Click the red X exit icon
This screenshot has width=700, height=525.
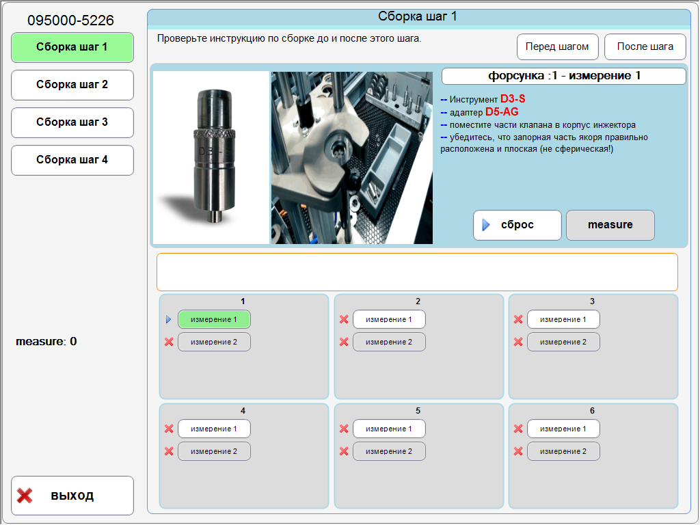click(25, 496)
